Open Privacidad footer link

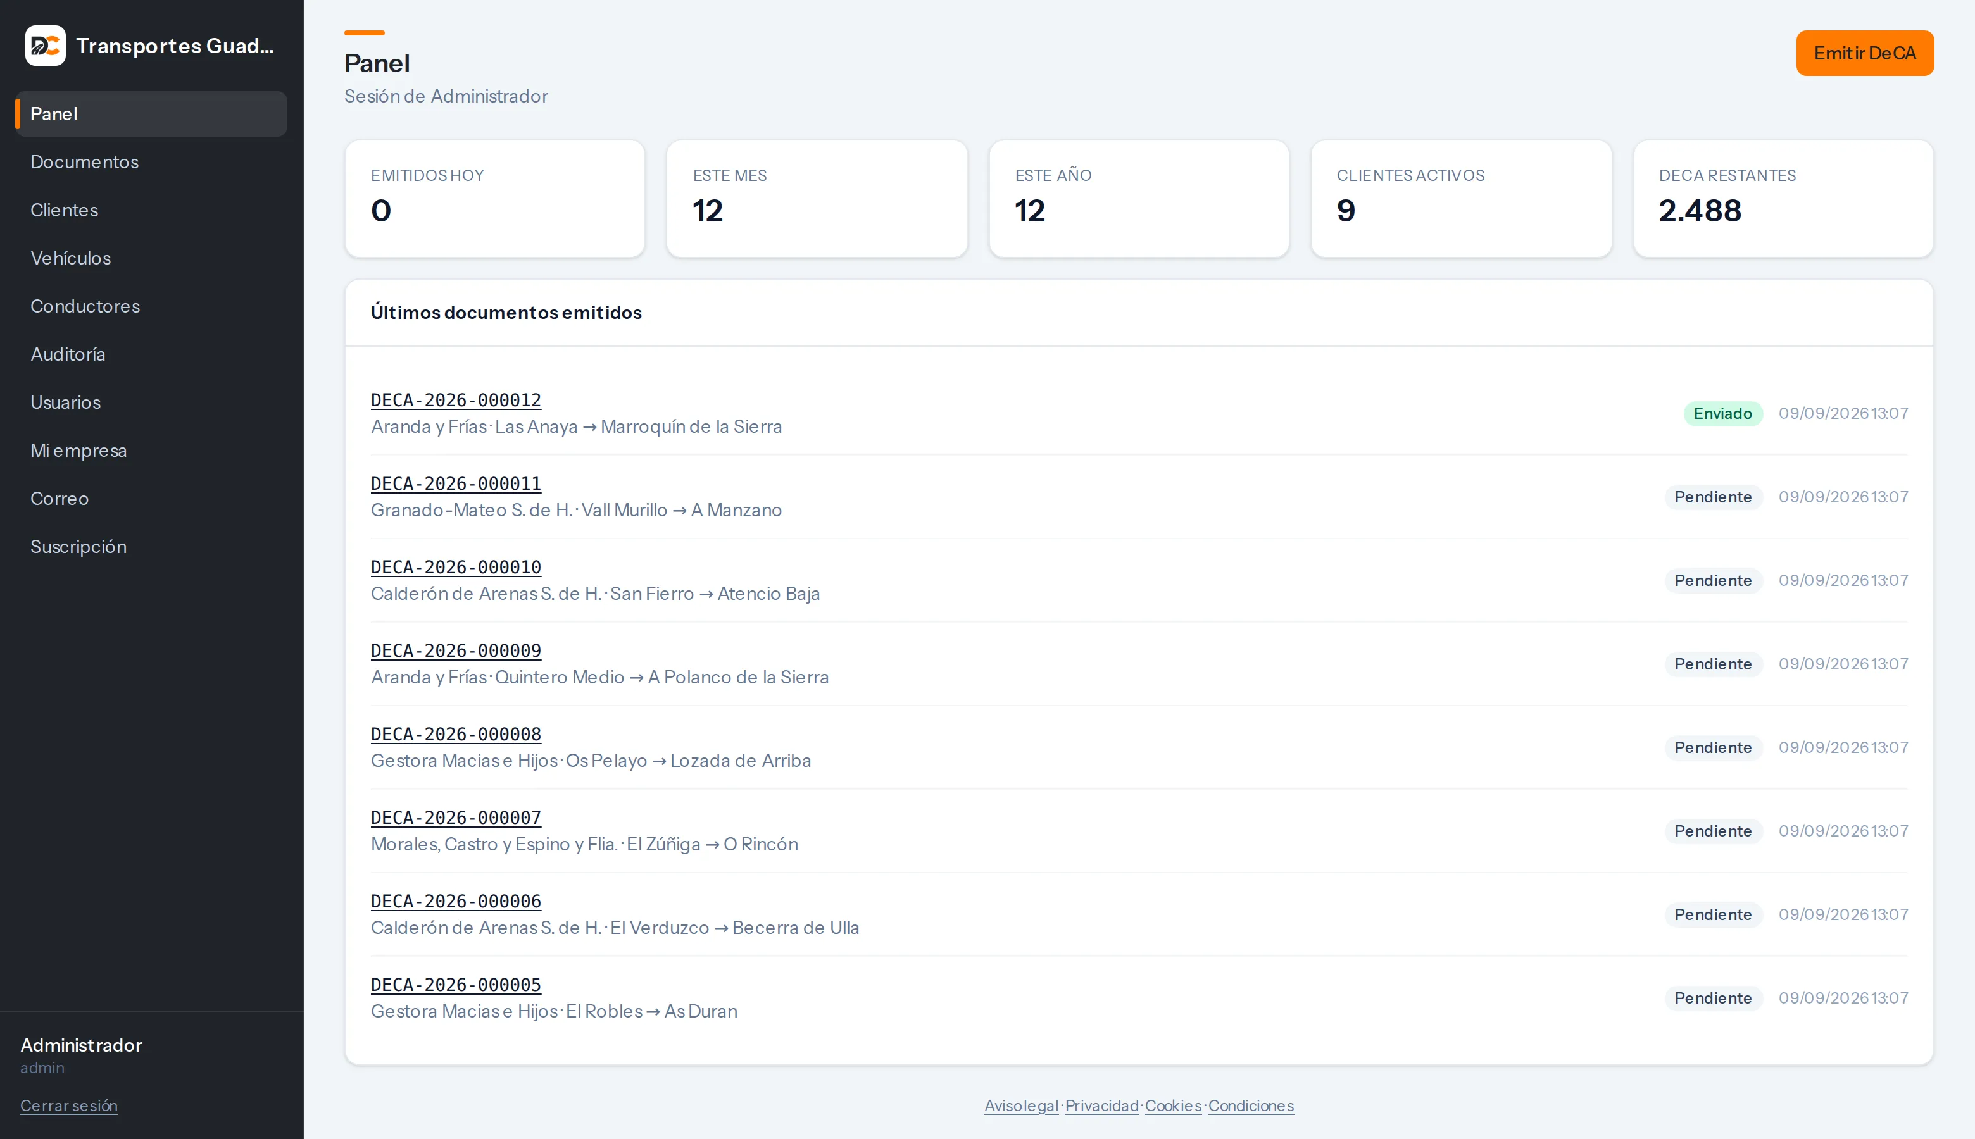click(1101, 1105)
